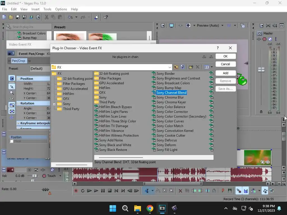Refresh the plug-in chooser folder list
Viewport: 287px width, 215px height.
tap(182, 67)
